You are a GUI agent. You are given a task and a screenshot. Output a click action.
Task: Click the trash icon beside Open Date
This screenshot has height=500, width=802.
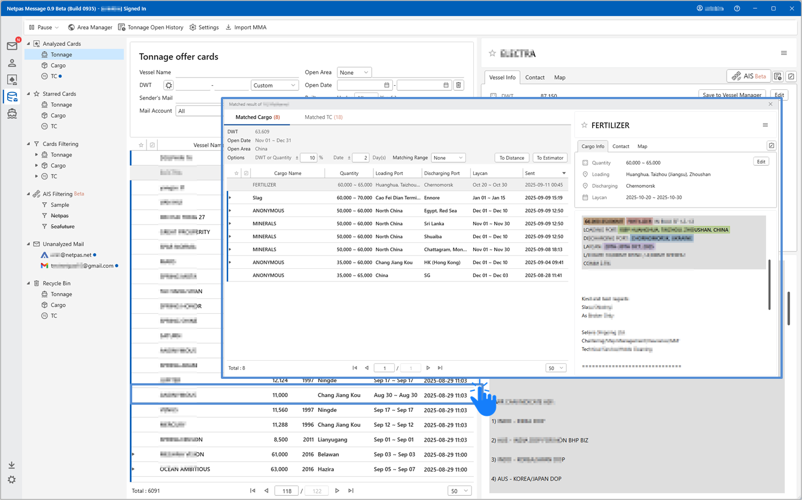458,85
